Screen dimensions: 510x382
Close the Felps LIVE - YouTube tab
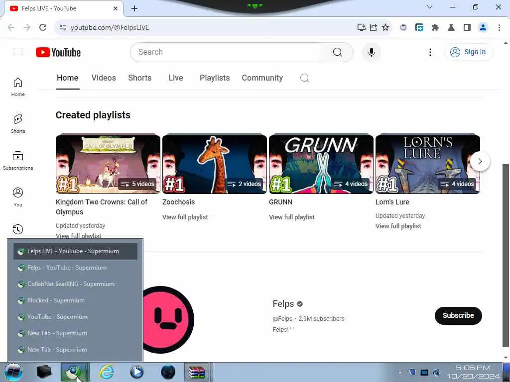pyautogui.click(x=116, y=8)
